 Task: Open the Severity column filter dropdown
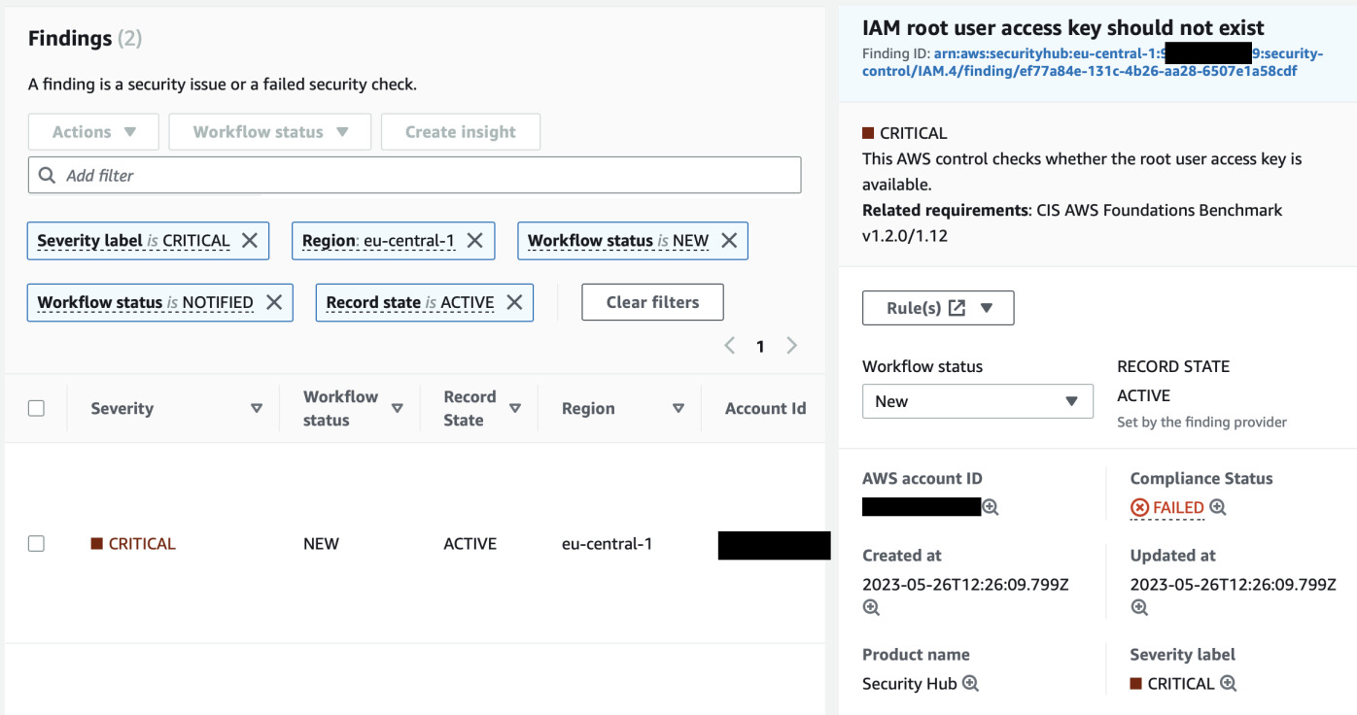click(x=259, y=408)
